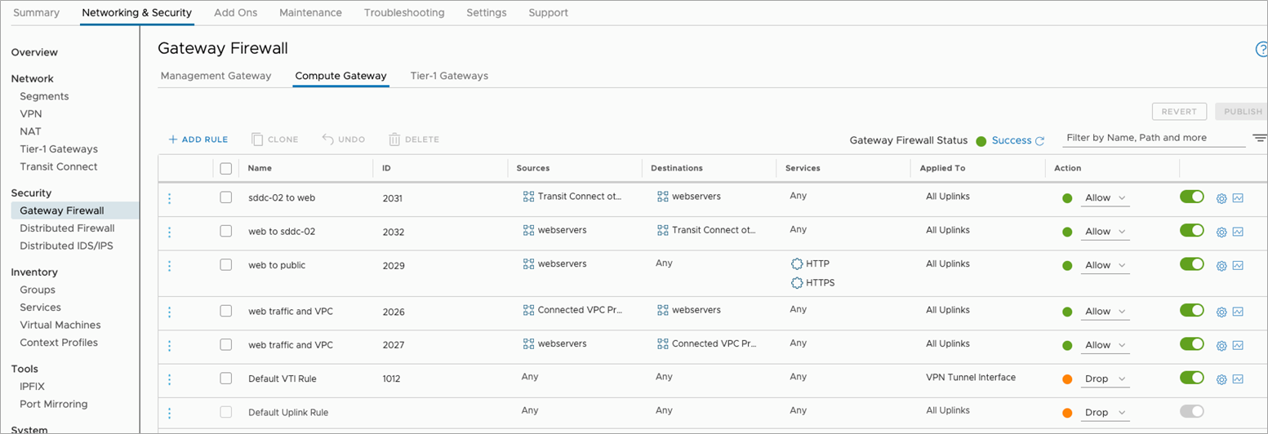Open three-dot menu for Default Uplink Rule
Viewport: 1268px width, 434px height.
(x=170, y=413)
